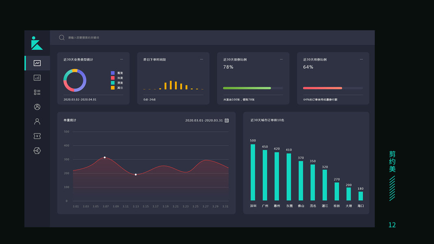Click the 64%的订单使用优惠券付款 caption
434x244 pixels.
[x=320, y=100]
